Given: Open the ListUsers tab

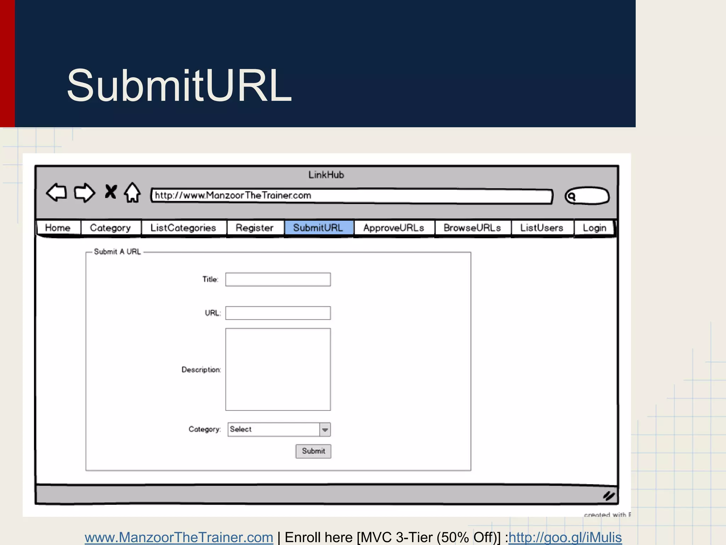Looking at the screenshot, I should [542, 228].
